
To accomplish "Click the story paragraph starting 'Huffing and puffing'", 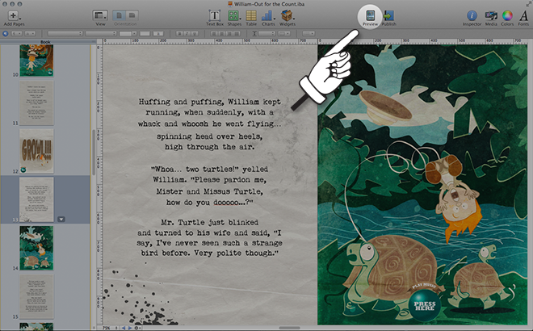I will [210, 124].
